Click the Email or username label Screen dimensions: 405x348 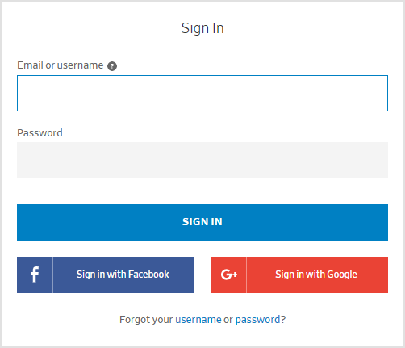click(x=61, y=65)
